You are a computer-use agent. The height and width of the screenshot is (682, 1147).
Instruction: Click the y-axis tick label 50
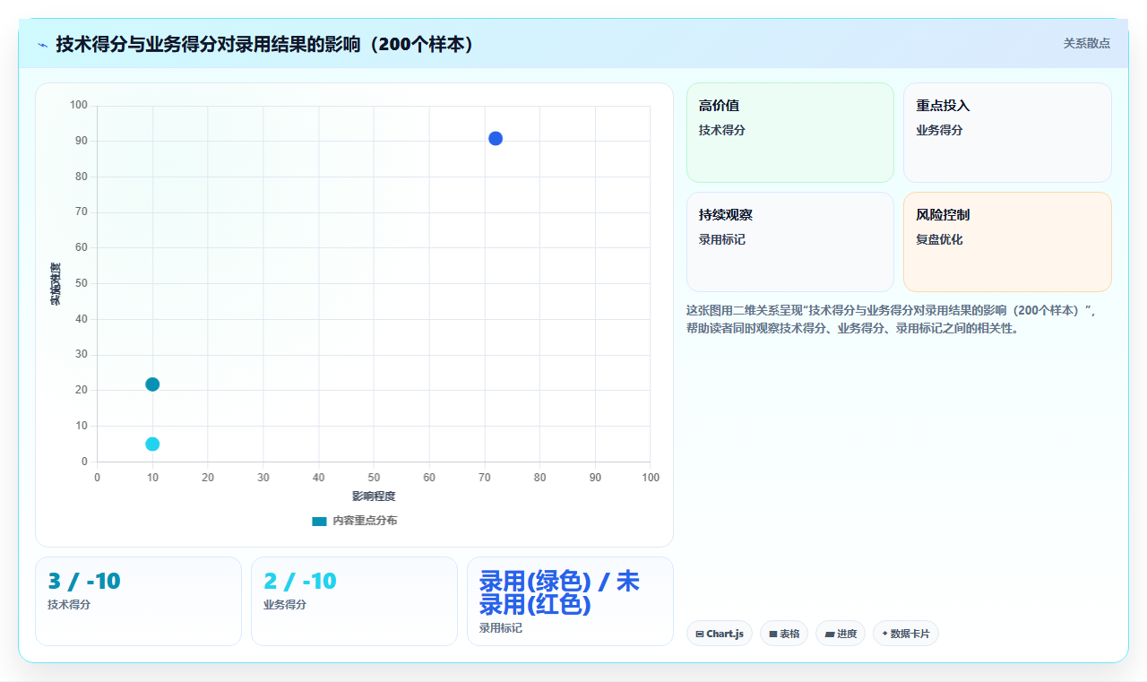(x=82, y=283)
